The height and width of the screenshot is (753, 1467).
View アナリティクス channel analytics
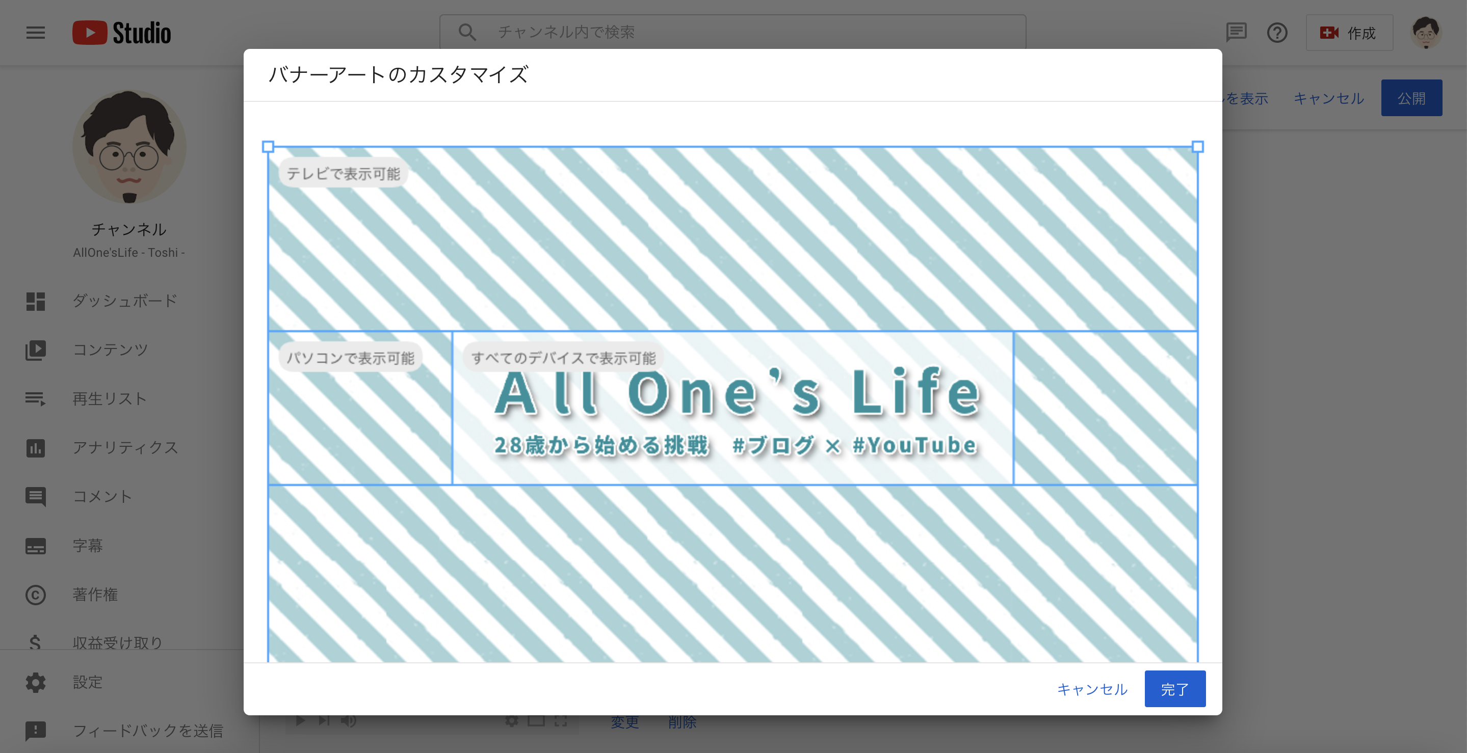(x=125, y=448)
